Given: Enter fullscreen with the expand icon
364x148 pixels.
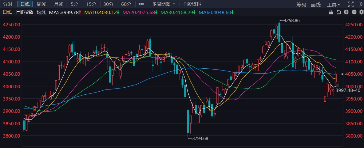Looking at the screenshot, I should coord(350,4).
